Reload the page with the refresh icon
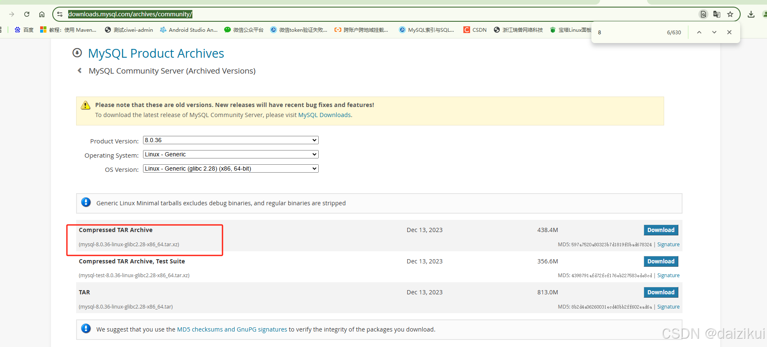This screenshot has height=347, width=767. (27, 14)
